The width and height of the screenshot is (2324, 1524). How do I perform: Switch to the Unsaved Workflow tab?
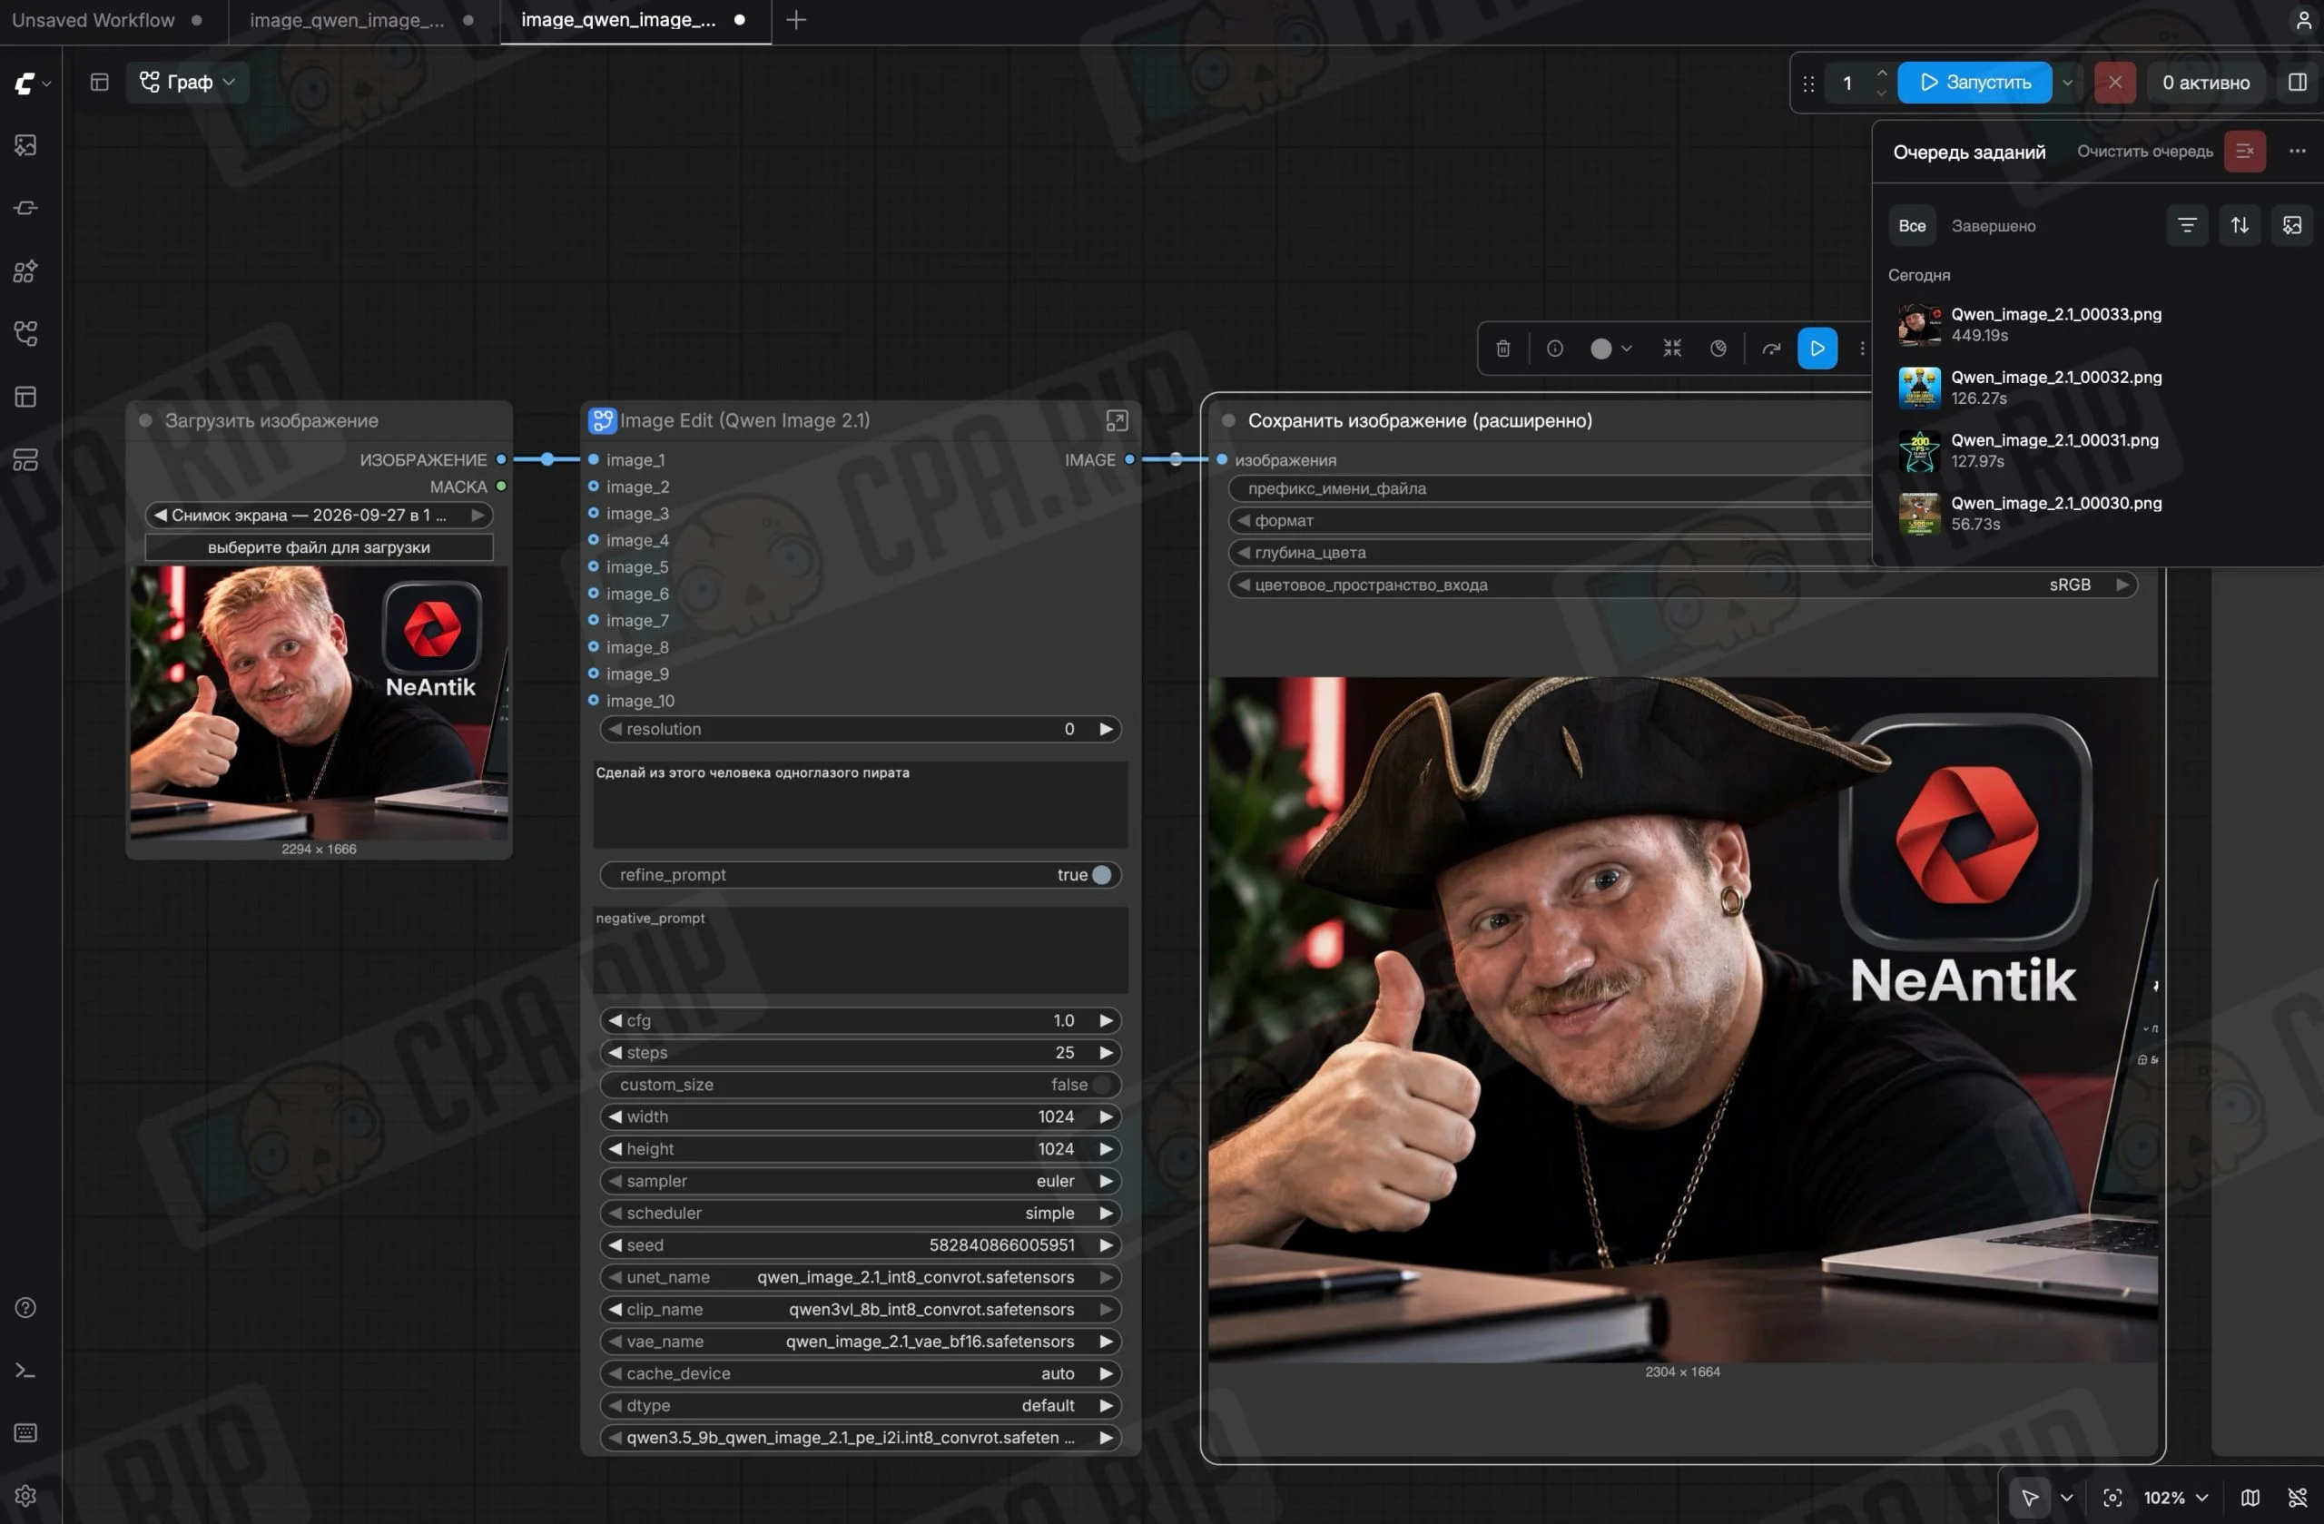(x=94, y=20)
